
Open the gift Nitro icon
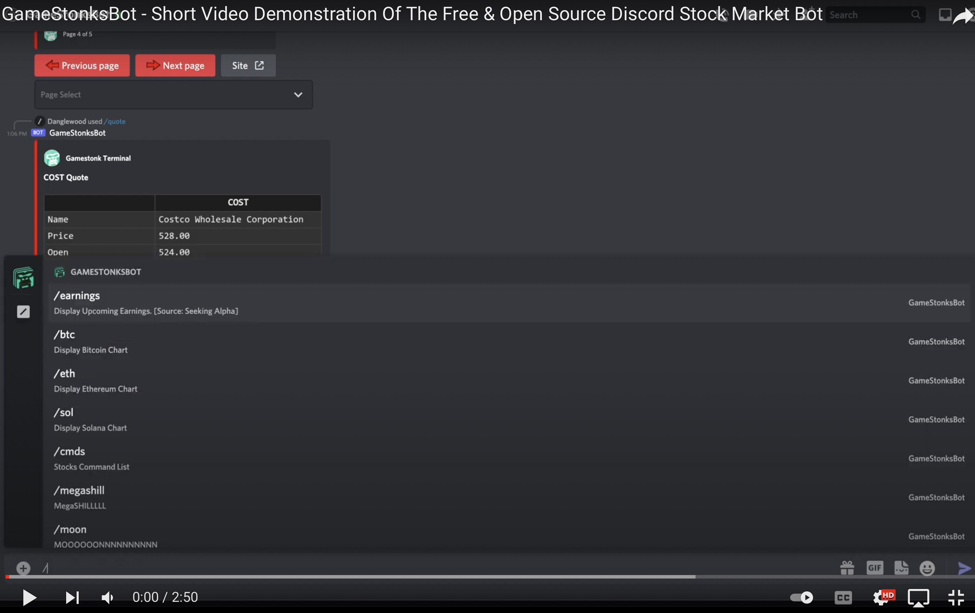[847, 568]
